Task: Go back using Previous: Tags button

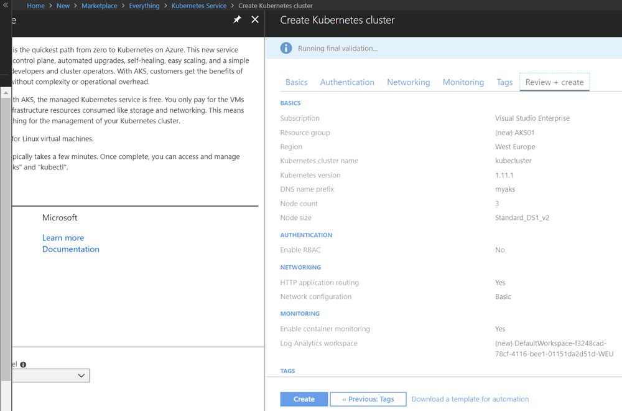Action: click(x=368, y=399)
